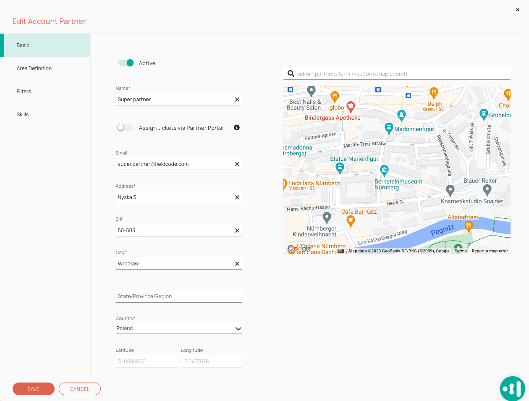529x401 pixels.
Task: Click the keyboard shortcuts icon on the map
Action: pos(340,251)
